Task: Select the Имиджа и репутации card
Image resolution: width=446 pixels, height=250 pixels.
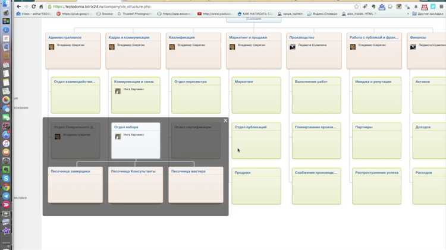Action: click(x=377, y=95)
